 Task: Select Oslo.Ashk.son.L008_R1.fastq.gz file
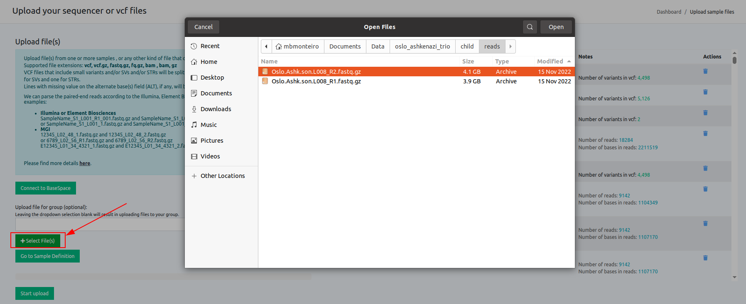[316, 81]
